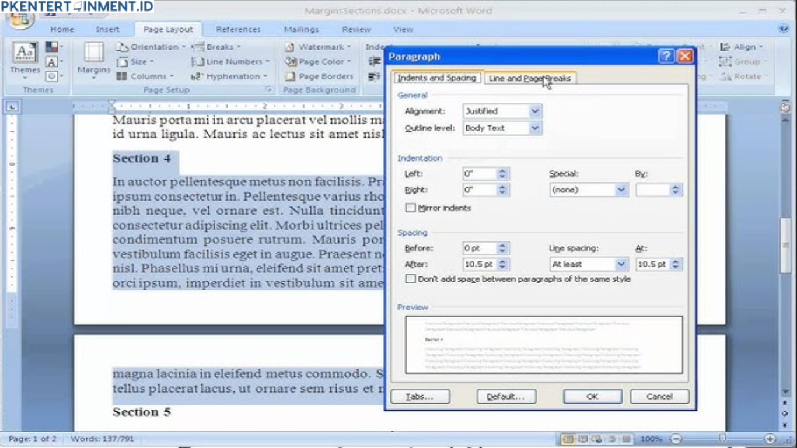Screen dimensions: 797x448
Task: Click the Spacing After stepper
Action: [x=501, y=264]
